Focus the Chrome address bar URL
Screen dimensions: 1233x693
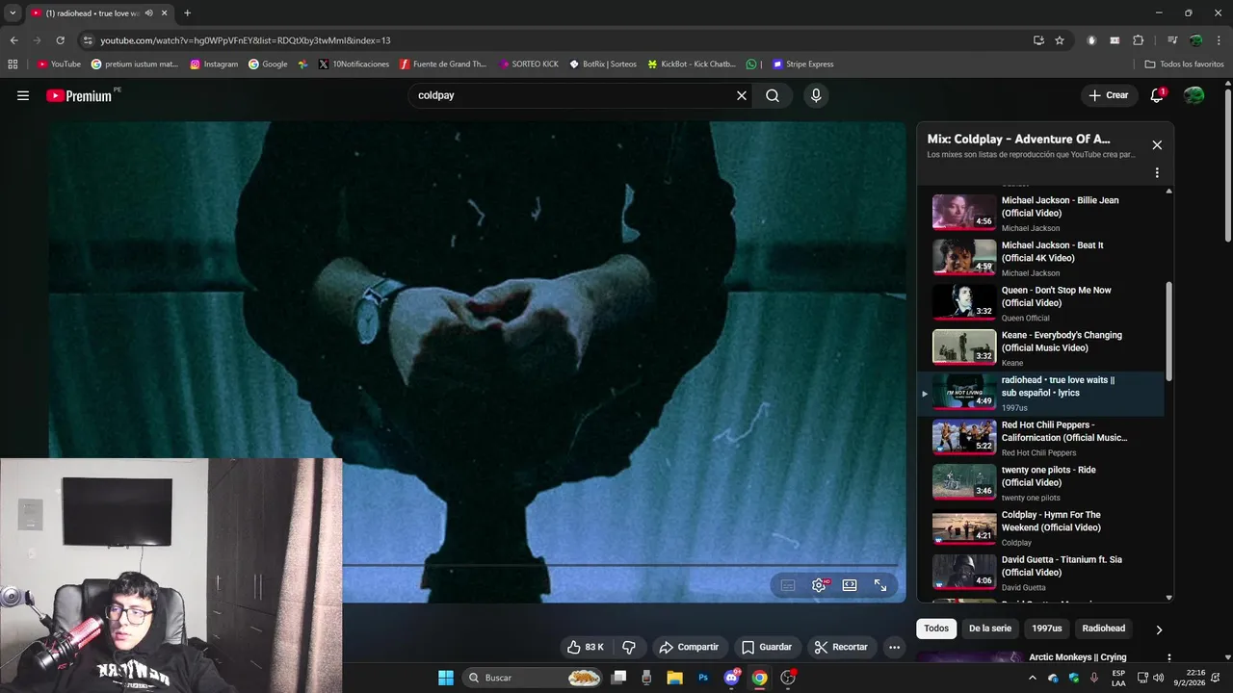click(246, 40)
